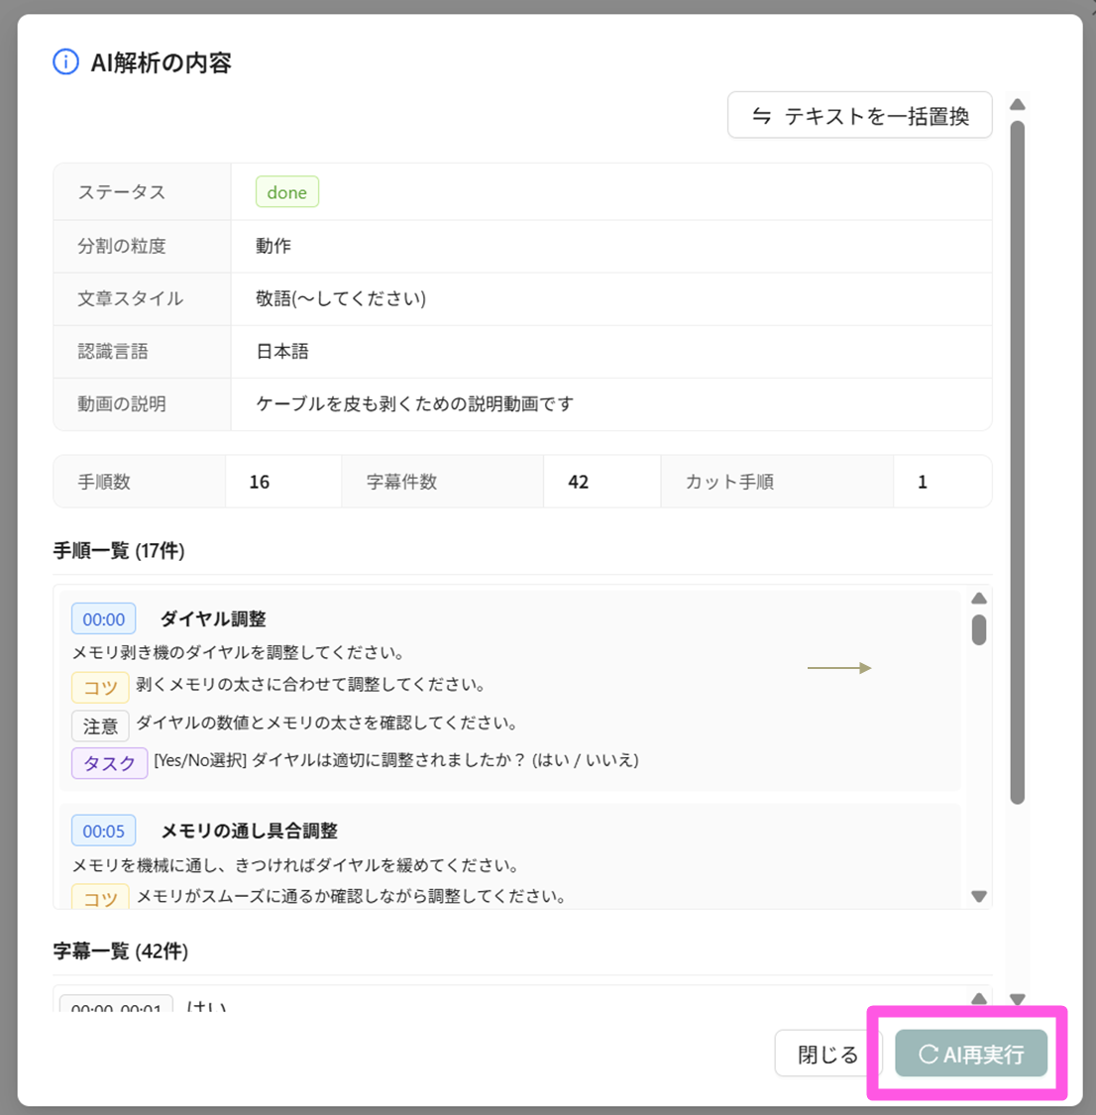
Task: Click the 00:00 timestamp for ダイヤル調整
Action: pyautogui.click(x=104, y=619)
